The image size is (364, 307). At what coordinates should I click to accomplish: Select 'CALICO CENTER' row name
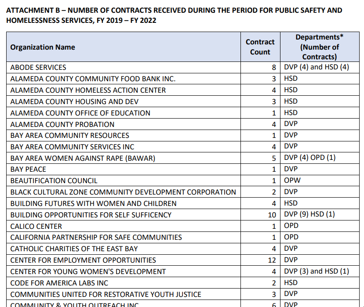click(36, 226)
